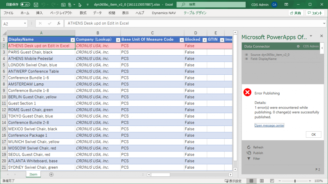
Task: Select row header 10
Action: pos(4,97)
